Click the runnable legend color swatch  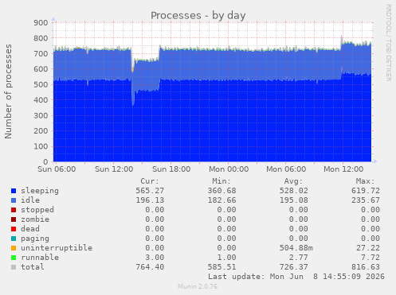(x=14, y=258)
